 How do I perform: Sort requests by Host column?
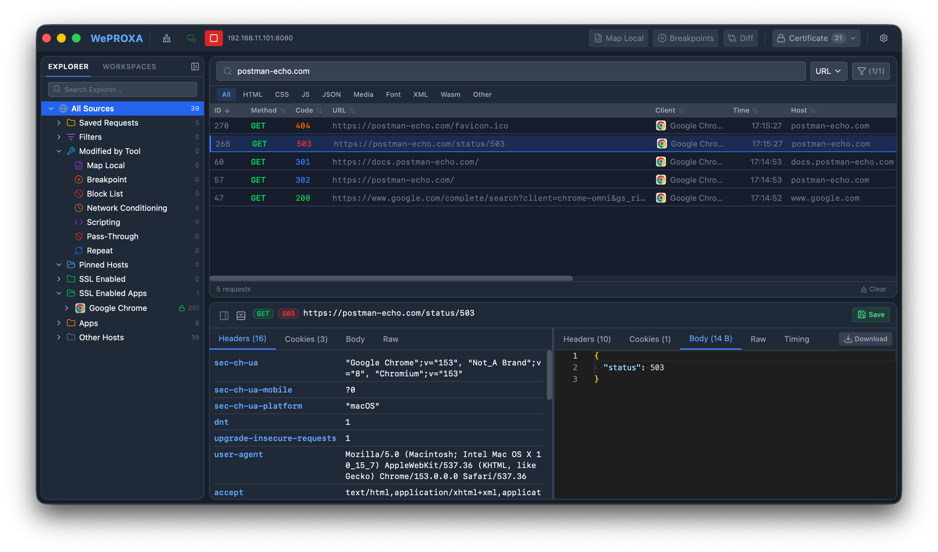(x=803, y=110)
